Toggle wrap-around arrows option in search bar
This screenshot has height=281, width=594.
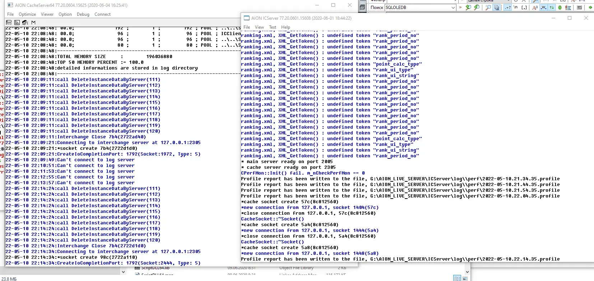click(x=552, y=7)
